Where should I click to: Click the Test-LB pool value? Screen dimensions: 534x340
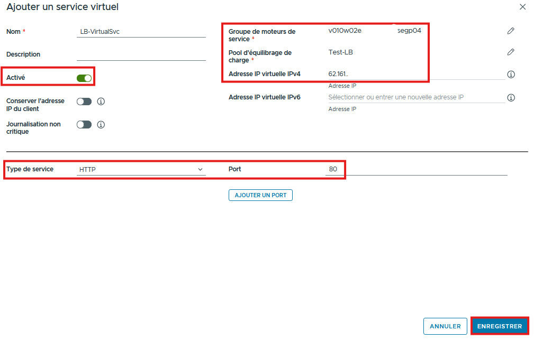click(341, 52)
